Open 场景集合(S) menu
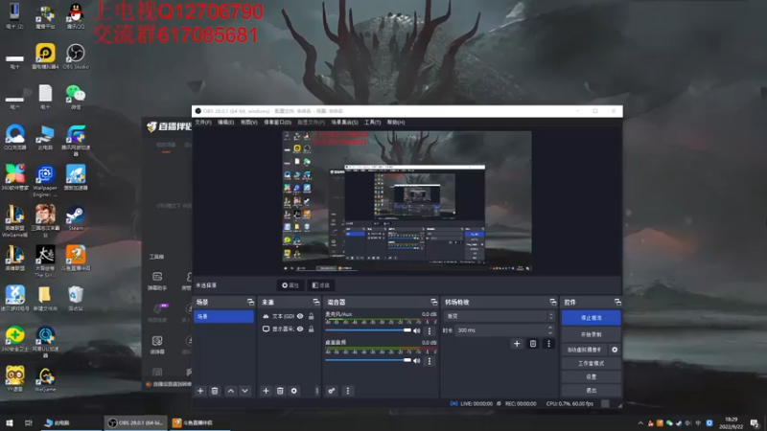 pyautogui.click(x=344, y=123)
